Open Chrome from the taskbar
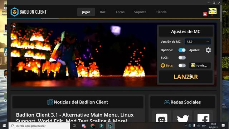The height and width of the screenshot is (129, 229). point(92,126)
